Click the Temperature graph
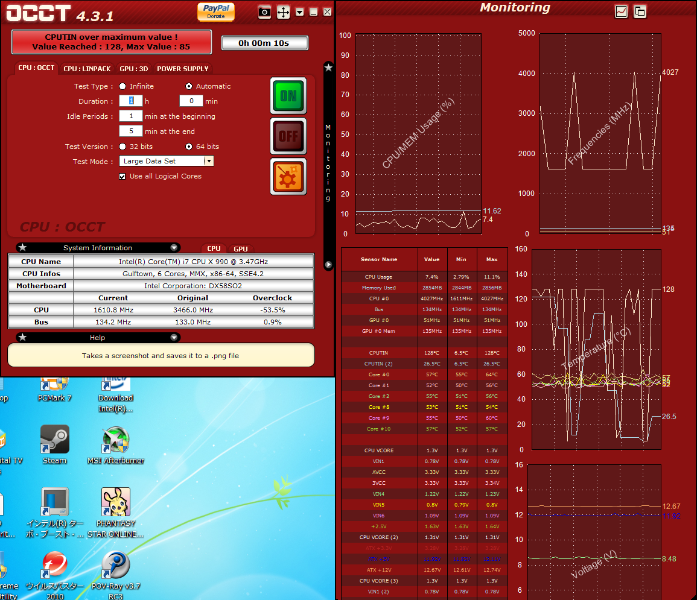Viewport: 697px width, 600px height. coord(596,349)
